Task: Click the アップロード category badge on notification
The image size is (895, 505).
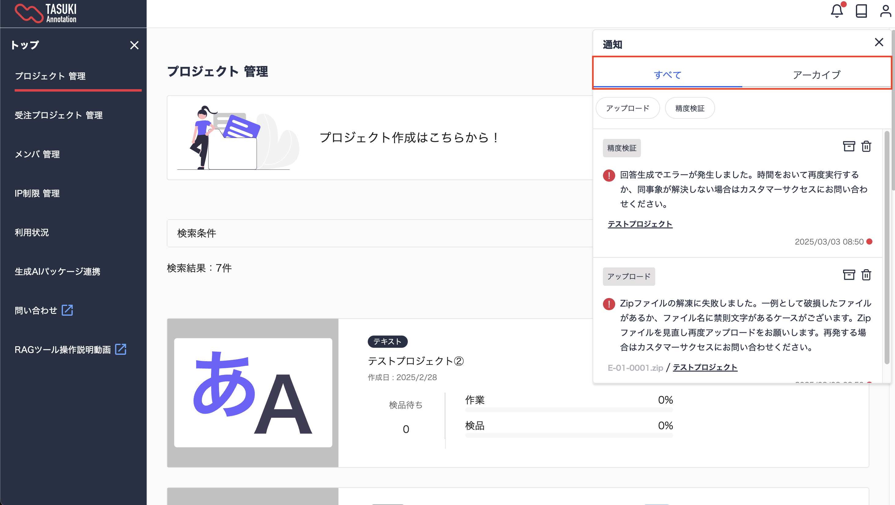Action: [629, 276]
